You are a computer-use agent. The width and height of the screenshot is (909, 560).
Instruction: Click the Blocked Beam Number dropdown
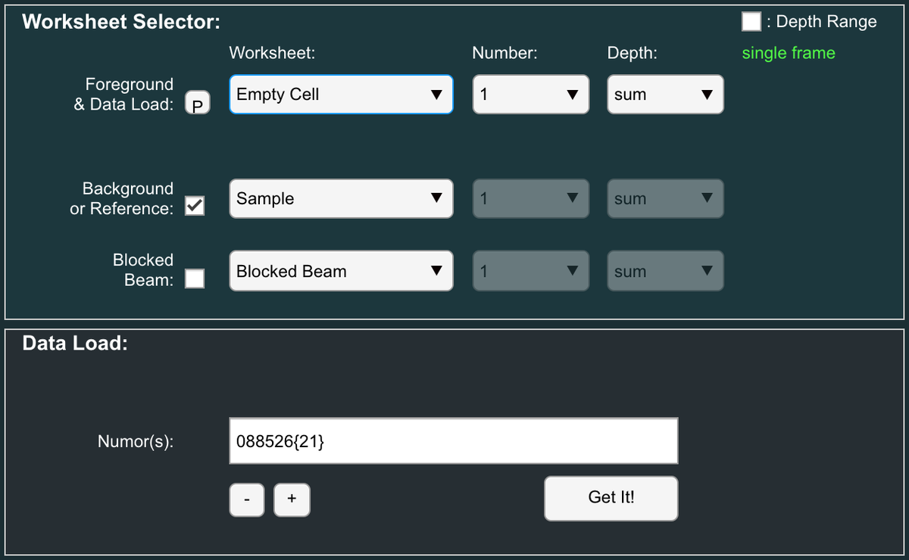[530, 271]
